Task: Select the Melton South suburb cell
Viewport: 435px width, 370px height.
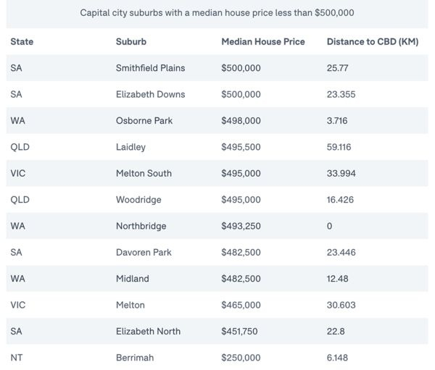Action: pyautogui.click(x=144, y=173)
